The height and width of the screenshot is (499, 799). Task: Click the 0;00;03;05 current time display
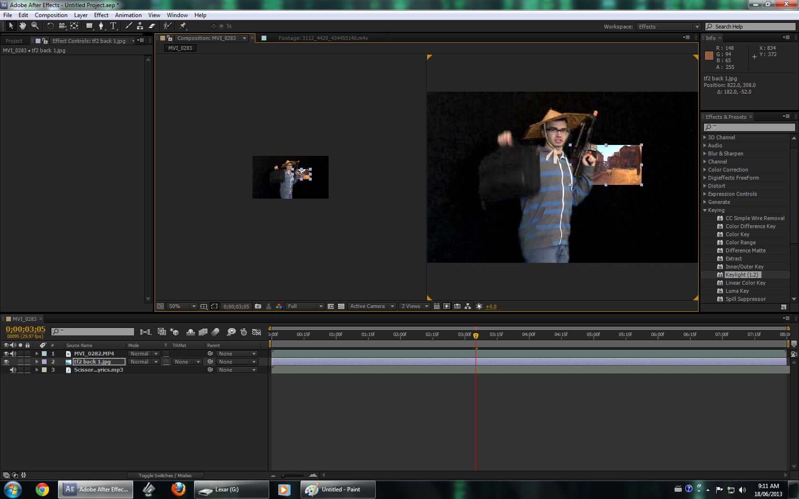click(x=26, y=329)
